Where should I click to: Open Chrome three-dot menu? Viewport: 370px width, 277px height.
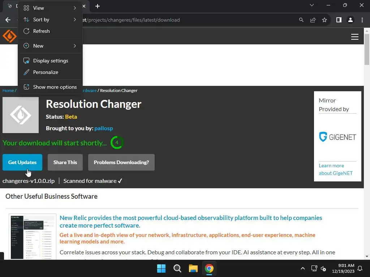(x=362, y=20)
